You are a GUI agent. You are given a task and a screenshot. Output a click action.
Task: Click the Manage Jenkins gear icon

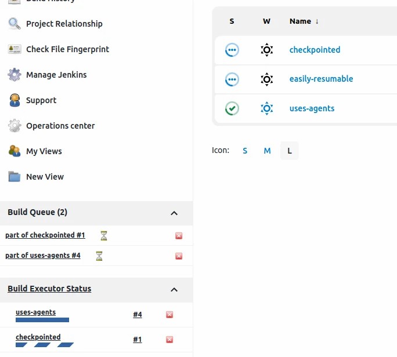pyautogui.click(x=15, y=75)
